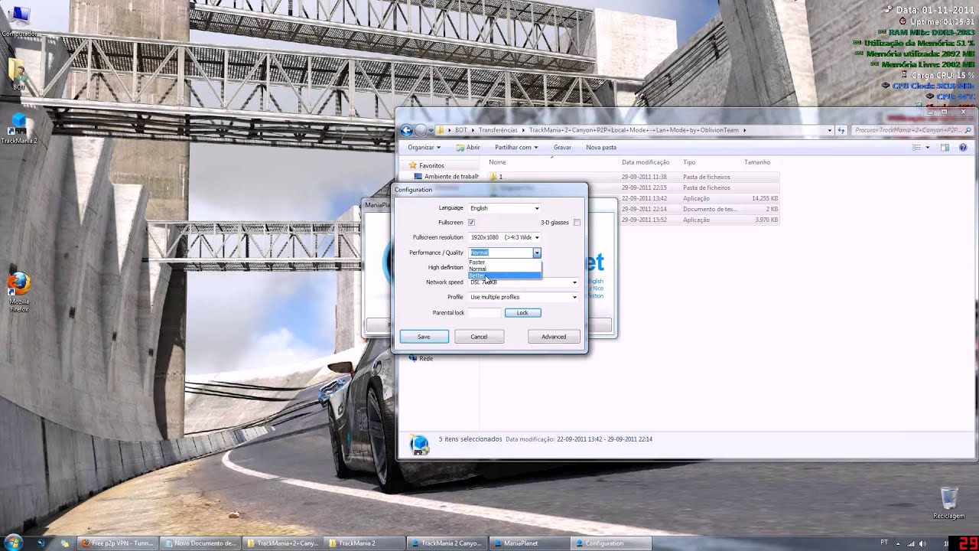Image resolution: width=979 pixels, height=551 pixels.
Task: Enable the 3-D glasses checkbox
Action: [x=577, y=223]
